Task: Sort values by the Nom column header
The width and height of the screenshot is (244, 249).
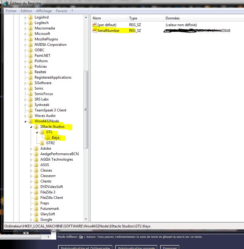Action: (109, 18)
